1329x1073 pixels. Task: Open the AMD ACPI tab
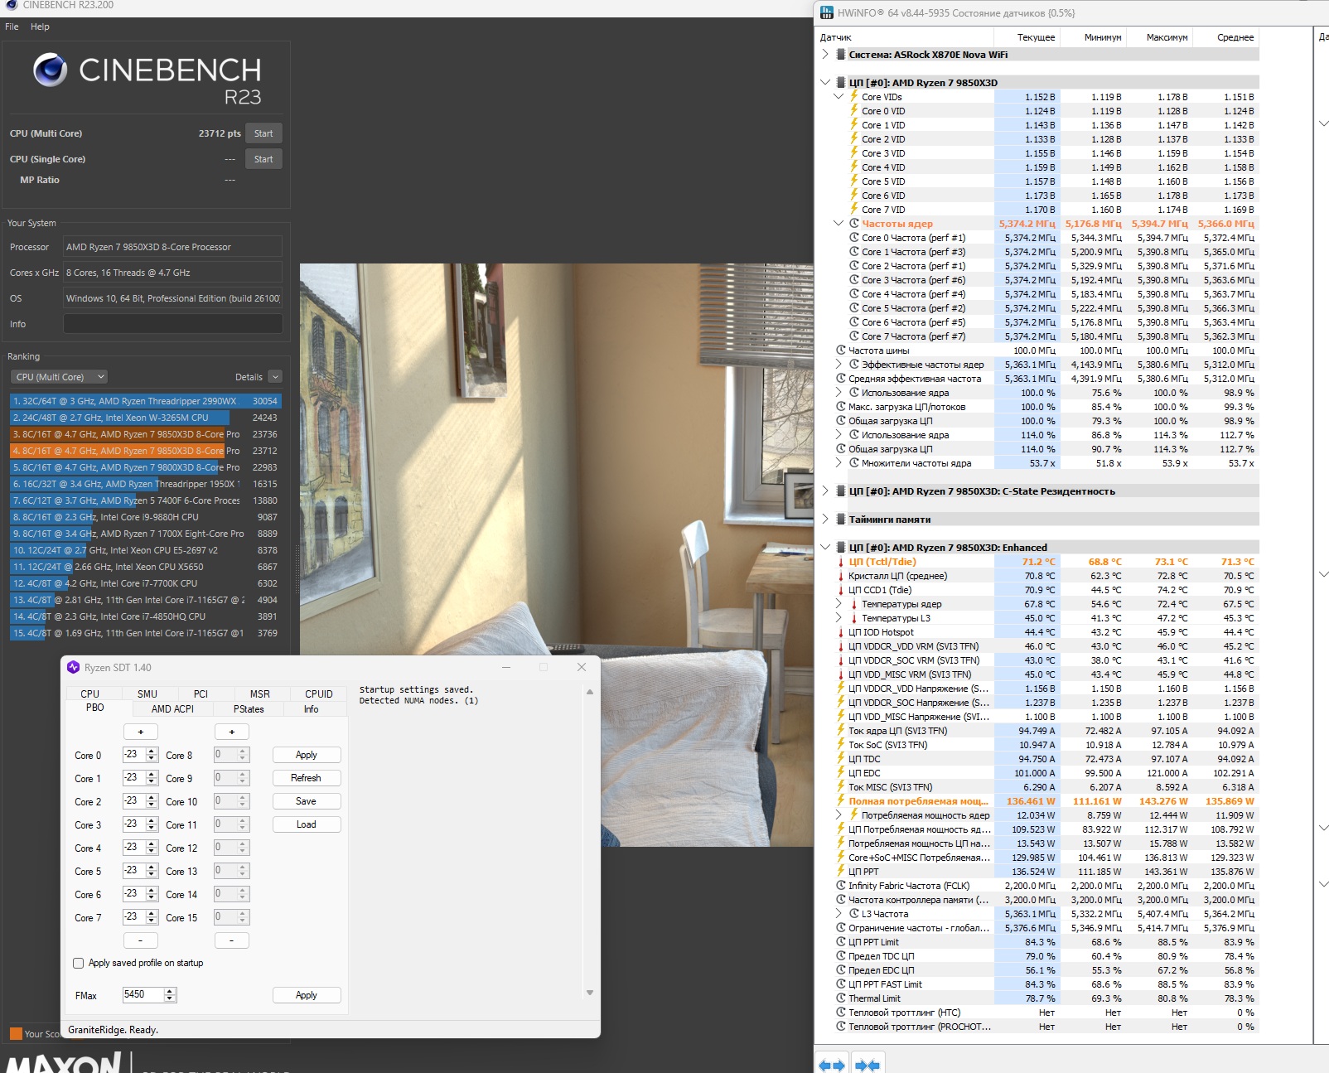click(x=172, y=709)
